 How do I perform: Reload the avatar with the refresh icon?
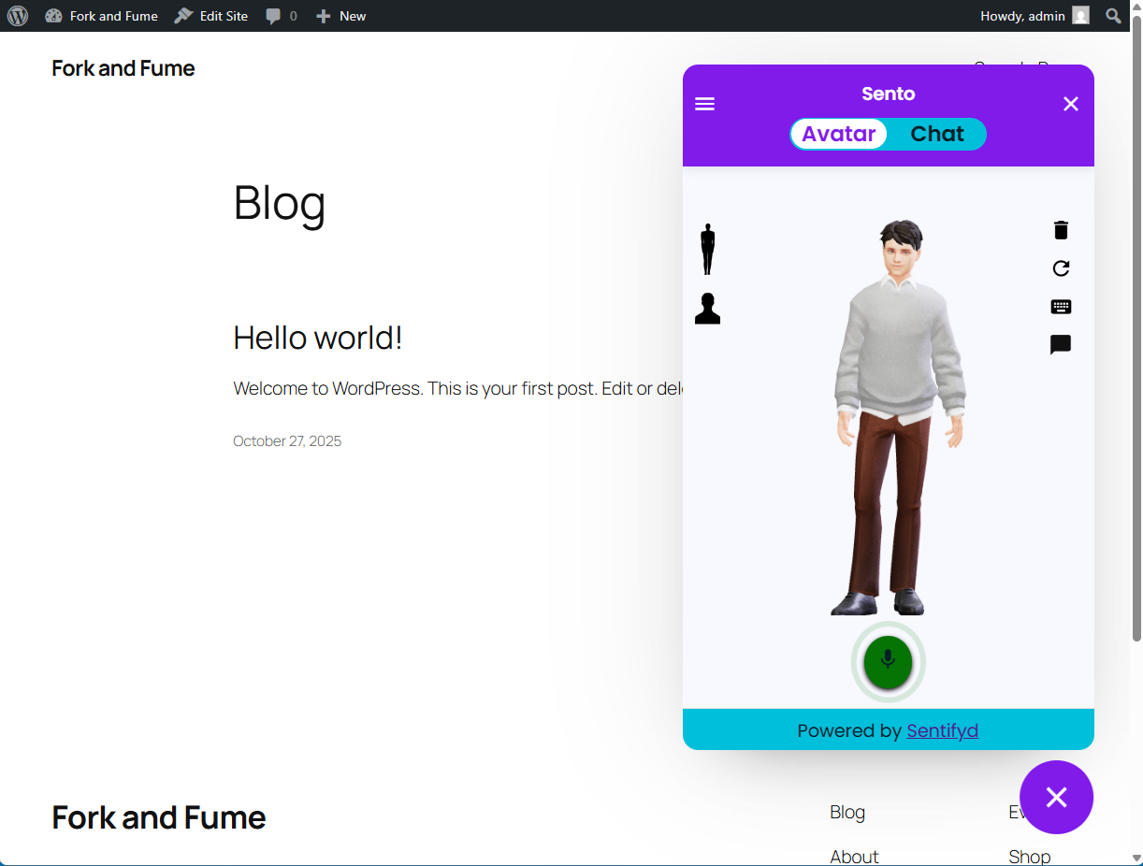click(1061, 268)
